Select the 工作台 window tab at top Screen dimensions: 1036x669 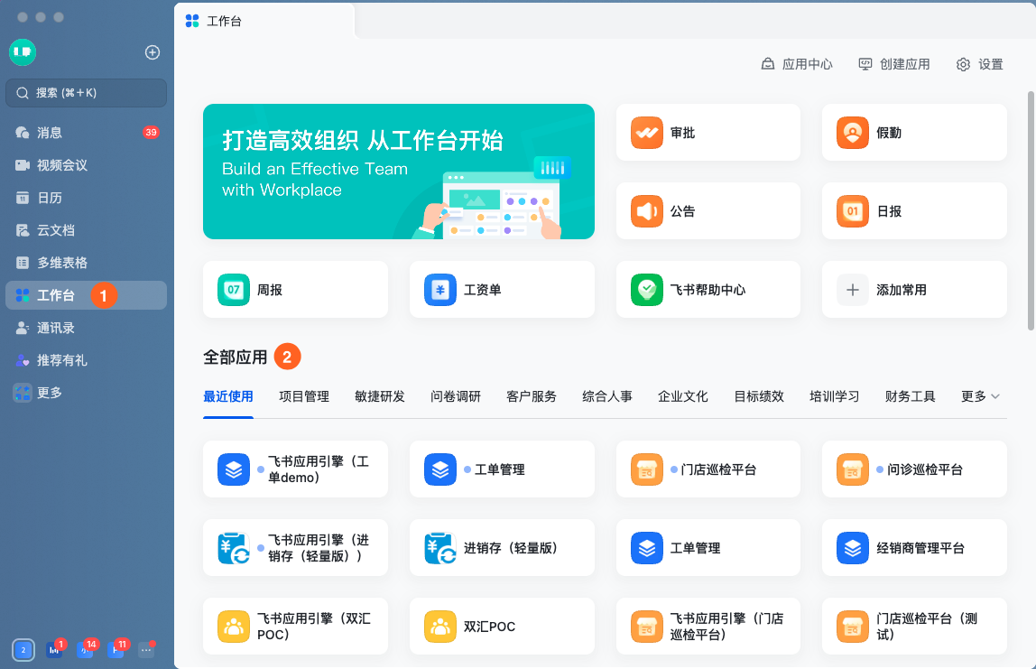264,21
